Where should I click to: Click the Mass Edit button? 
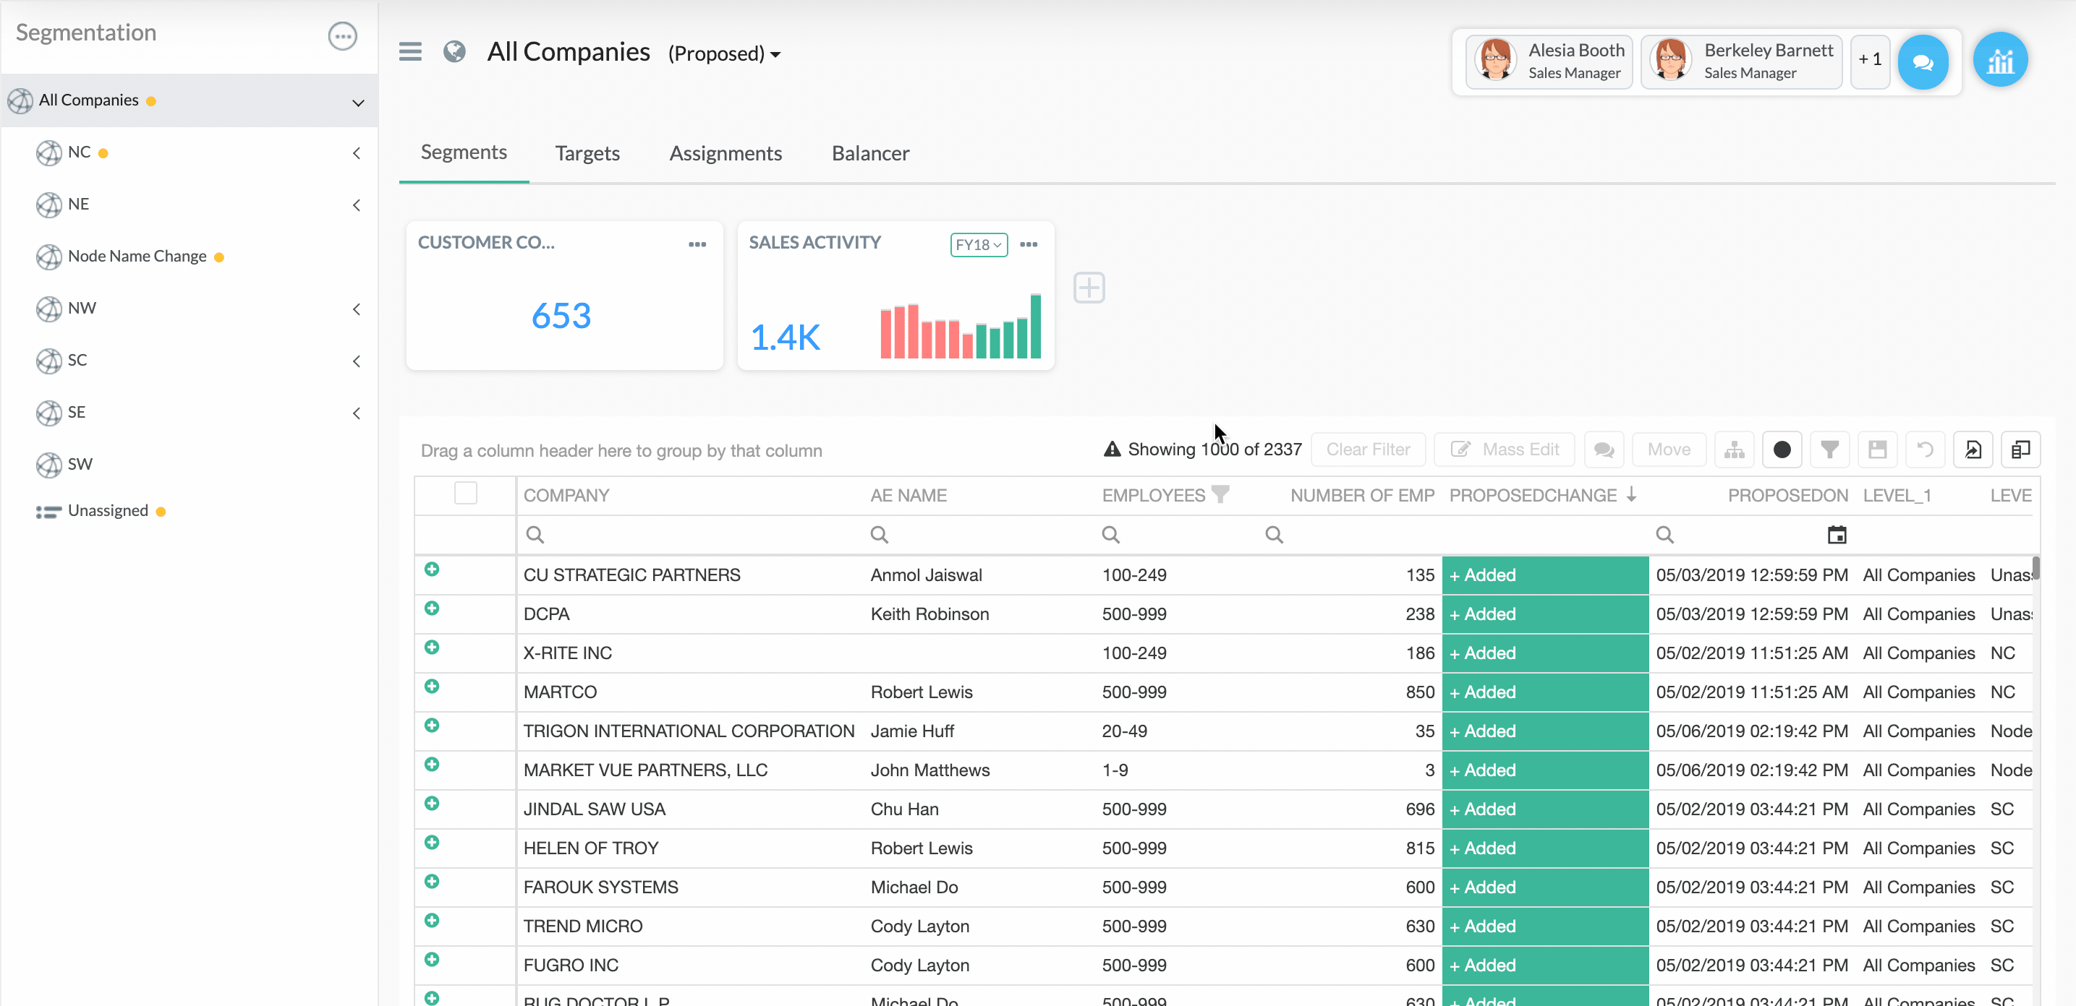click(x=1505, y=450)
